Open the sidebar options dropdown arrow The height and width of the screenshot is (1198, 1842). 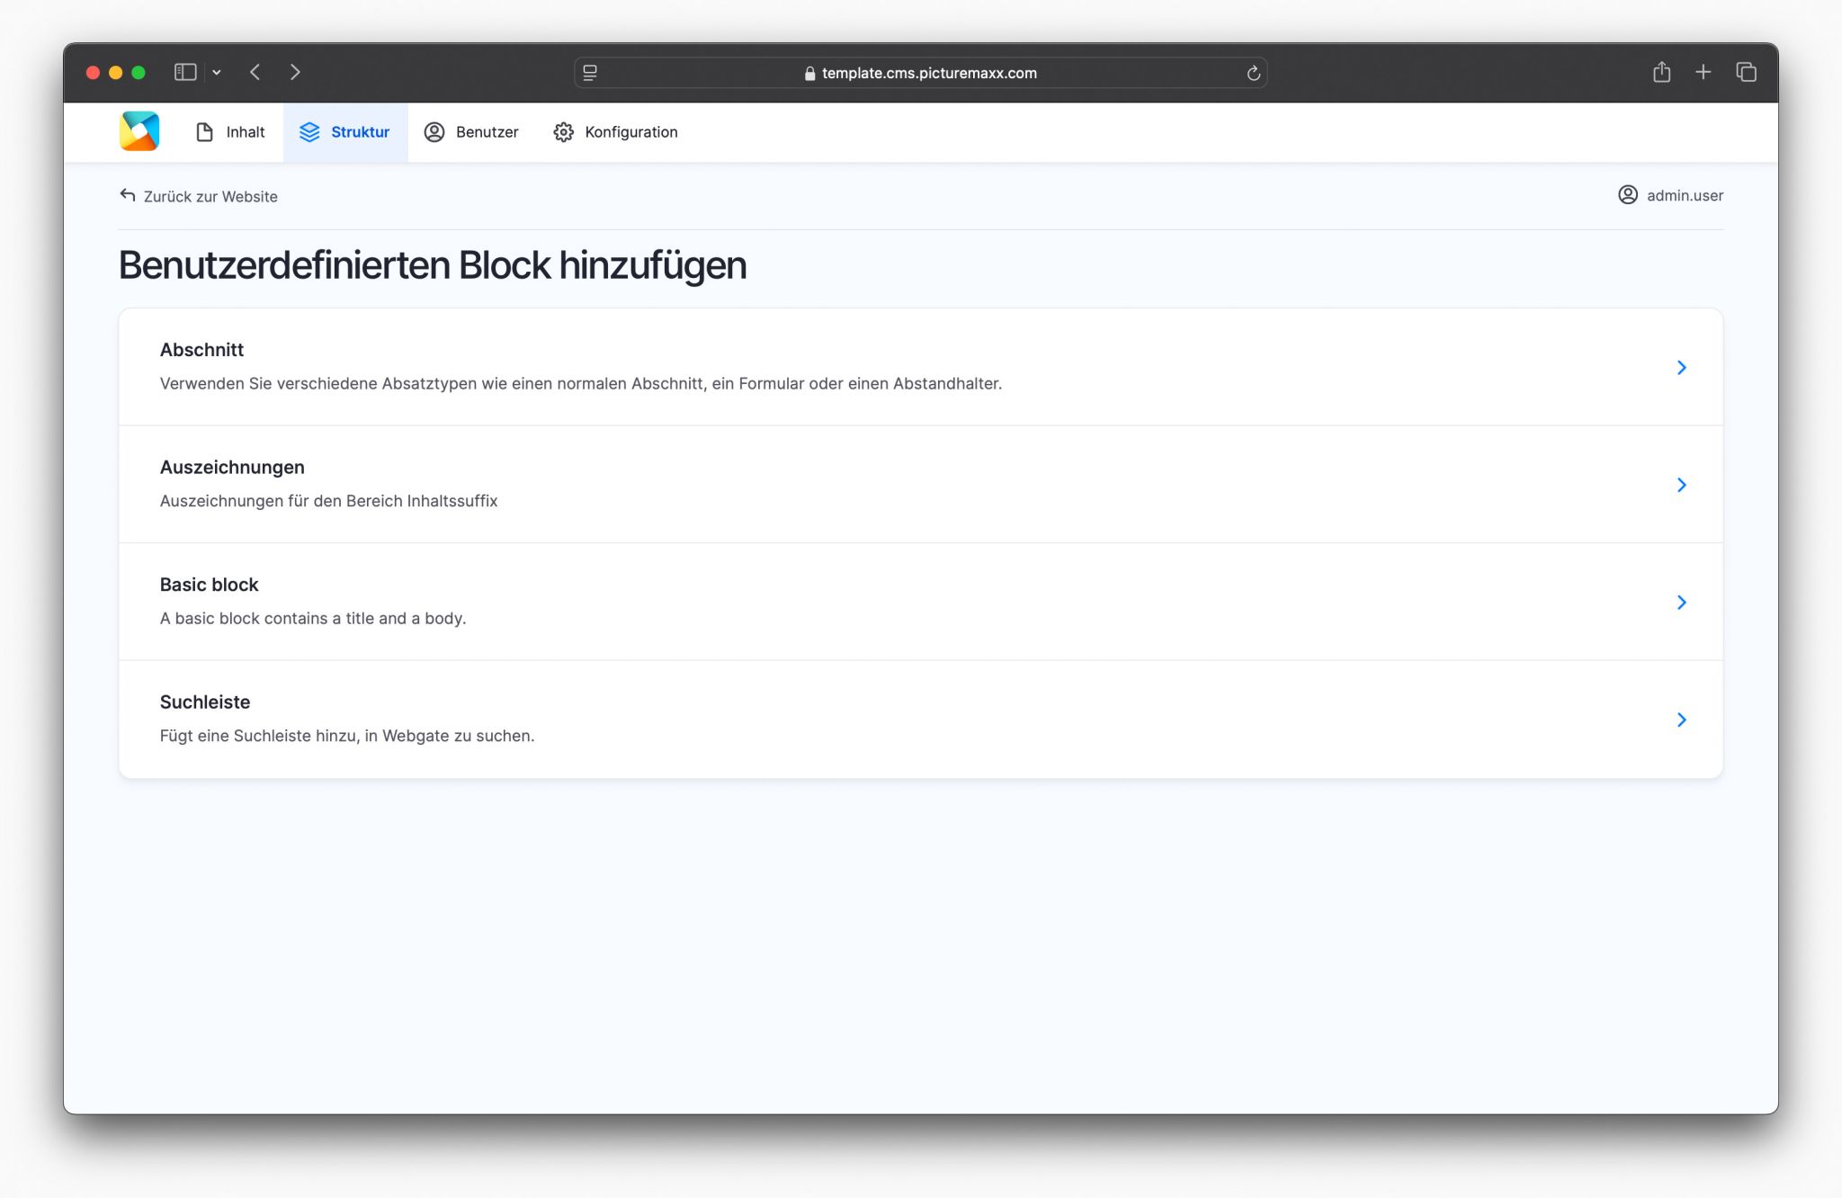(217, 72)
